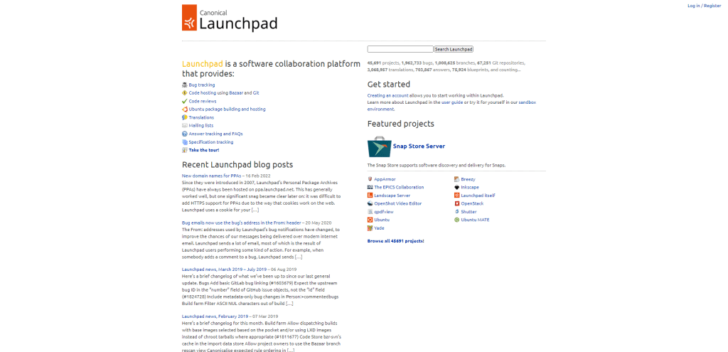Open Answer tracking and FAQs link
Viewport: 728px width, 352px height.
click(x=216, y=134)
